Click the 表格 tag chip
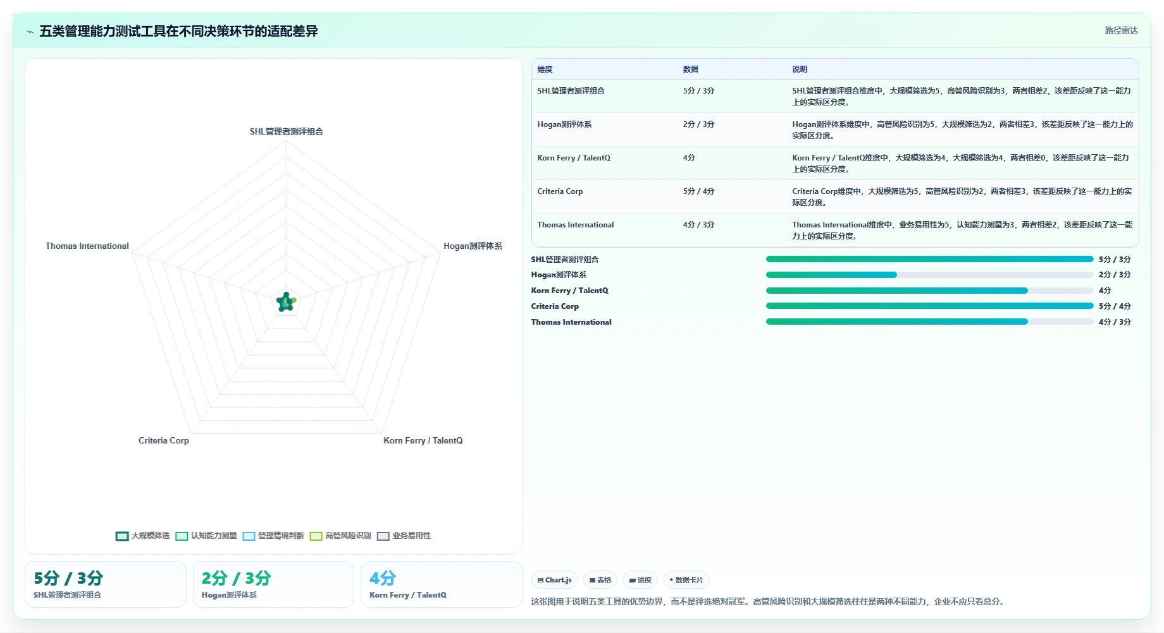 (600, 580)
